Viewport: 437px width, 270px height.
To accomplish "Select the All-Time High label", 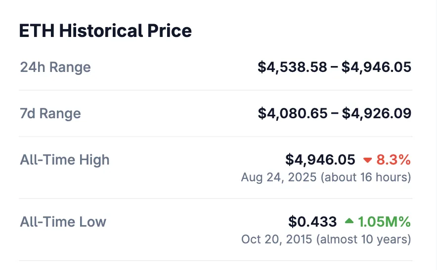I will [x=65, y=160].
